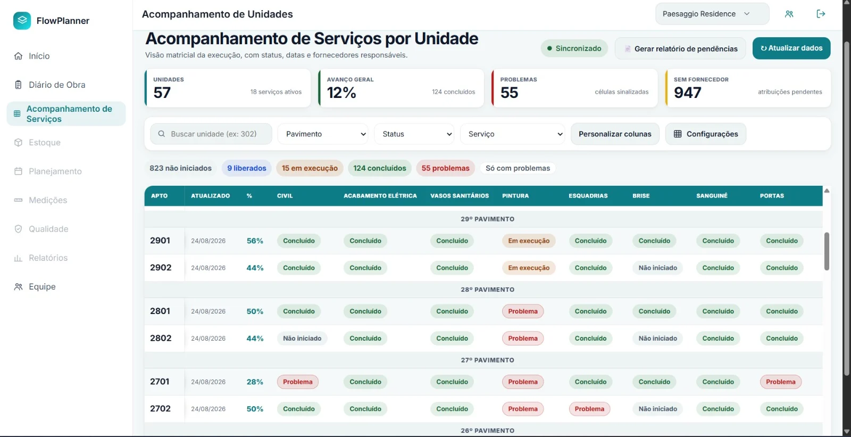The height and width of the screenshot is (437, 851).
Task: Toggle the '124 concluídos' filter chip
Action: point(380,168)
